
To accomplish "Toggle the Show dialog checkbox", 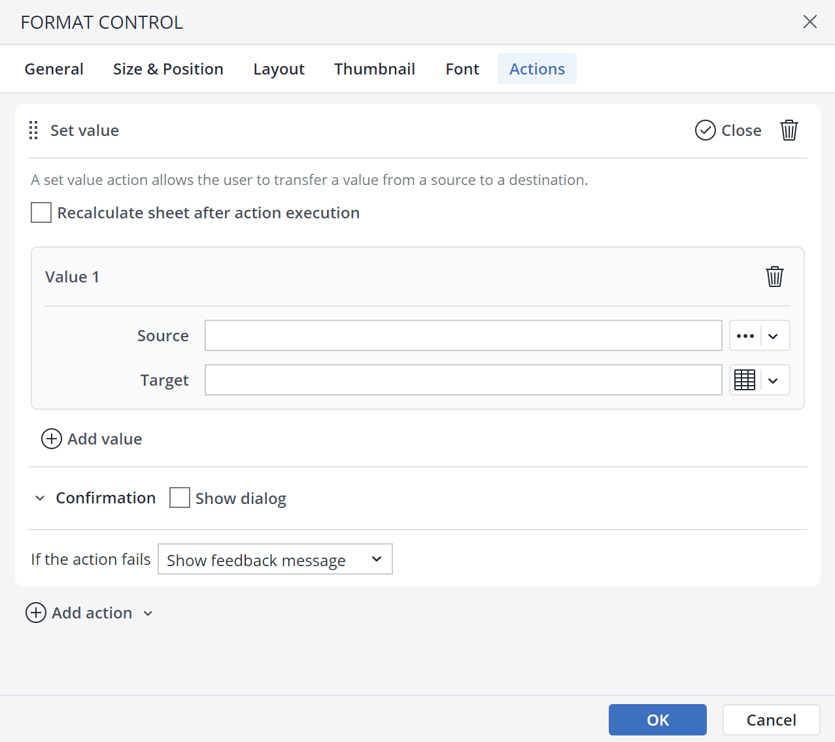I will 180,497.
